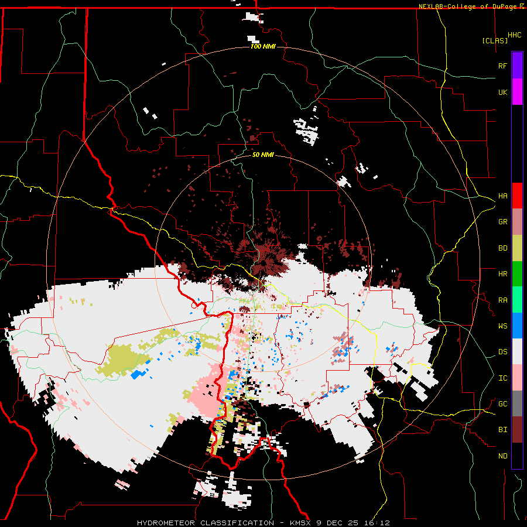
Task: Click the GR dusty pink legend swatch
Action: pyautogui.click(x=517, y=222)
